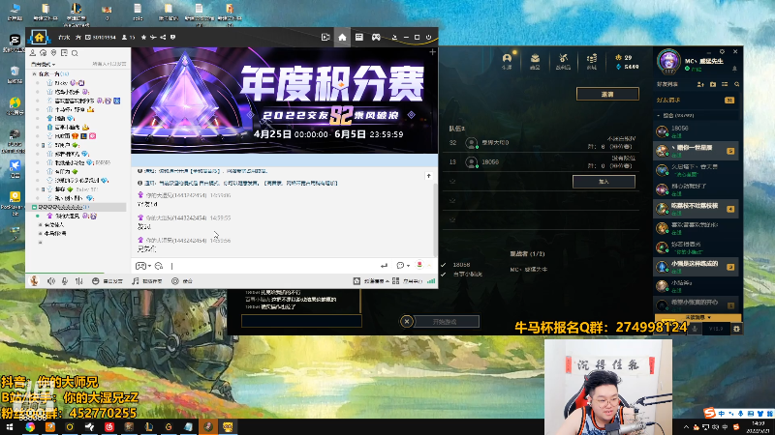This screenshot has height=435, width=775.
Task: Click the shield icon in YY header
Action: (172, 37)
